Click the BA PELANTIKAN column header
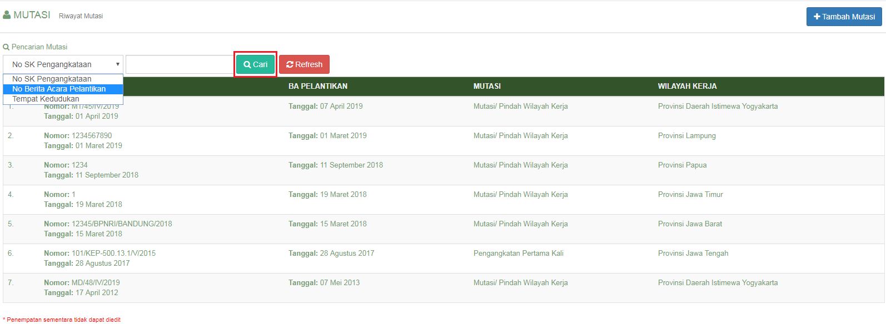The image size is (886, 324). click(317, 86)
